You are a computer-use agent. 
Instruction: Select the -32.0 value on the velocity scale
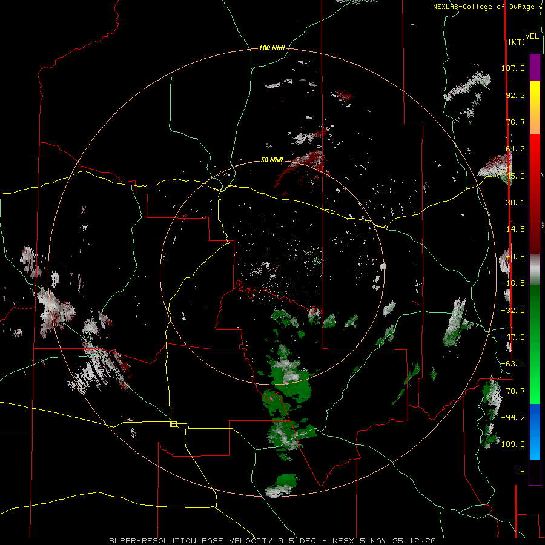click(513, 311)
